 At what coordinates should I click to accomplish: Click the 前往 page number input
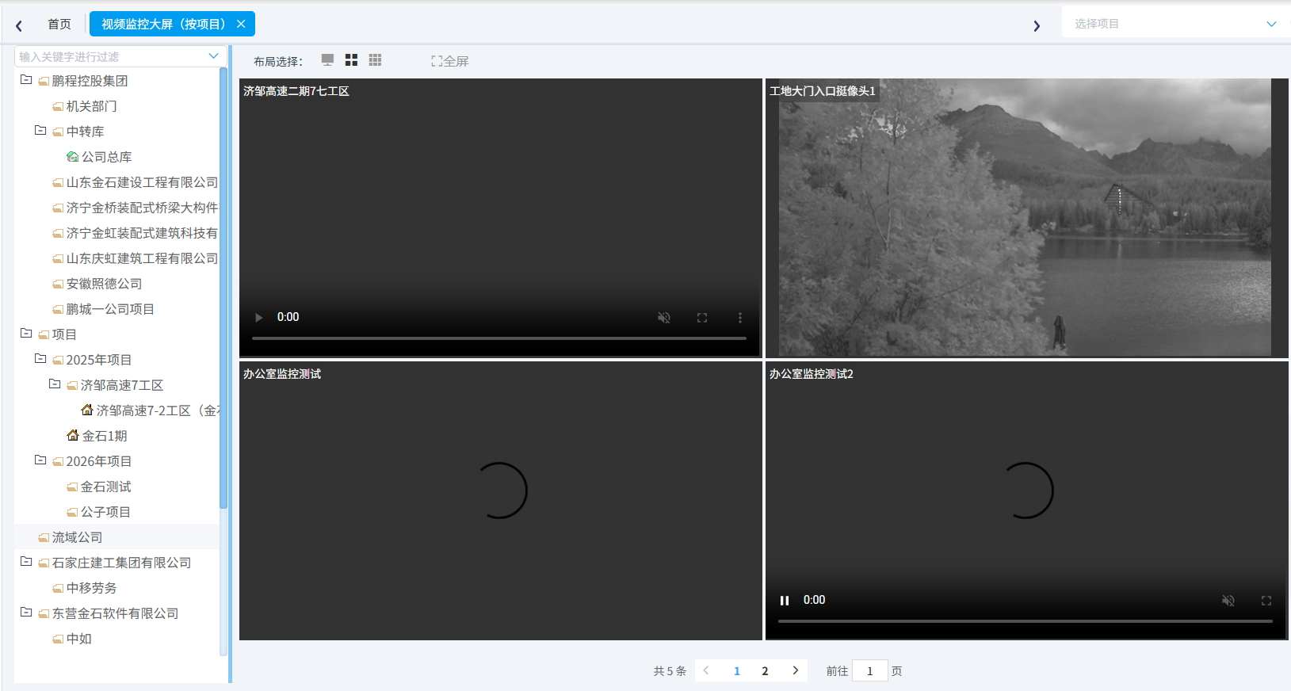[869, 670]
